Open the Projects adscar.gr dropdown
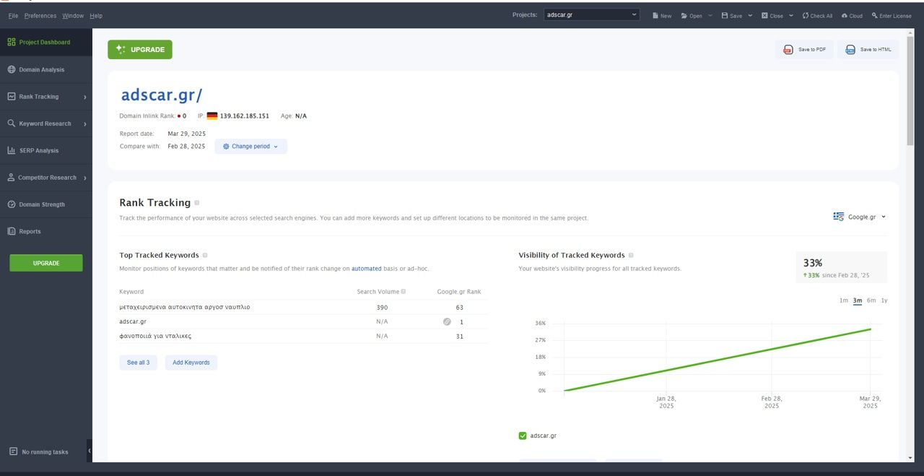 [x=592, y=14]
